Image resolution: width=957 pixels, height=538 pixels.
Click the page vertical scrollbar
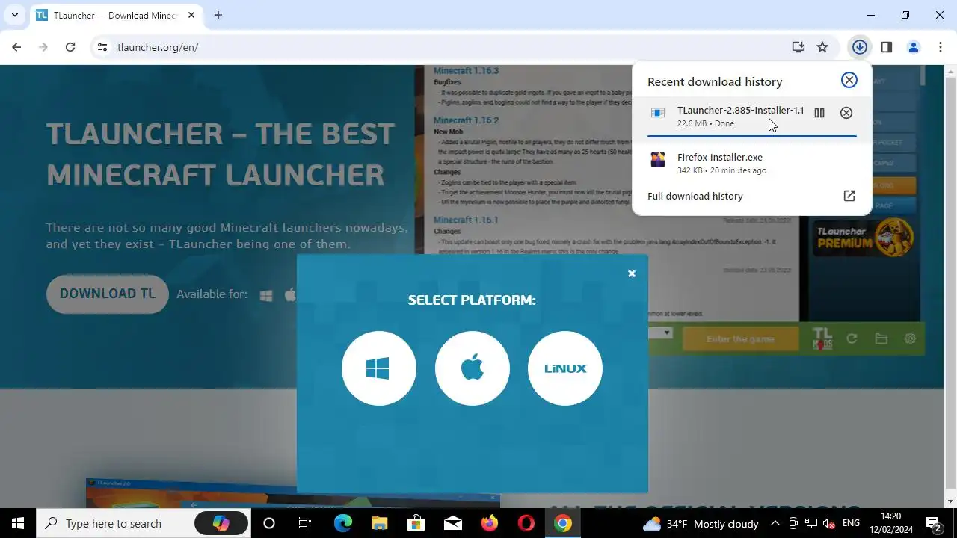pos(951,284)
